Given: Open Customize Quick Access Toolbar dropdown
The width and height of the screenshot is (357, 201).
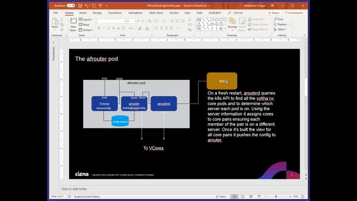Looking at the screenshot, I should (107, 6).
